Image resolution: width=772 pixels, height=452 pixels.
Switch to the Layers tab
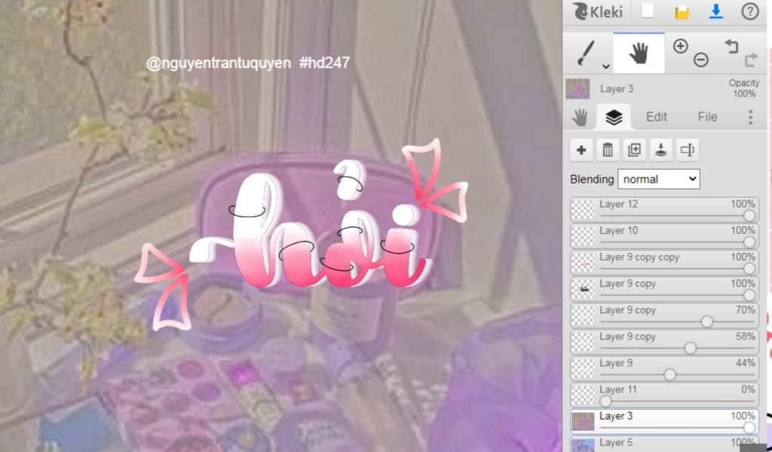tap(614, 117)
